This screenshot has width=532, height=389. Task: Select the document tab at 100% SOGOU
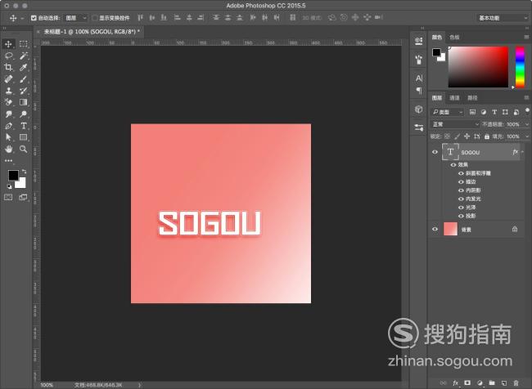pos(92,32)
